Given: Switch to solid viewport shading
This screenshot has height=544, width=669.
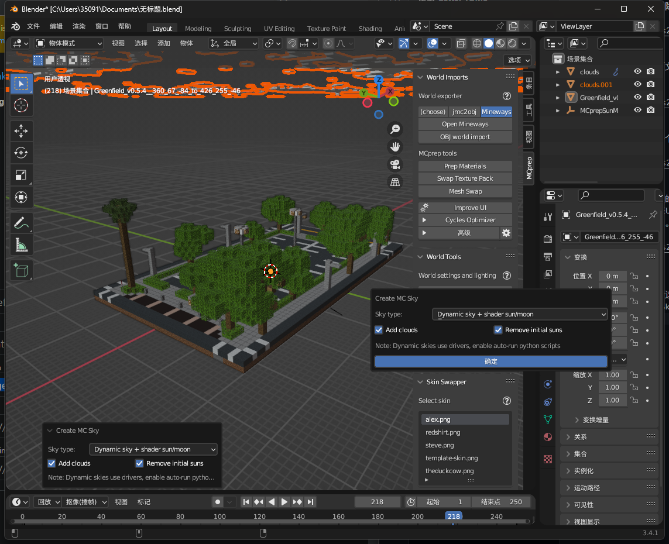Looking at the screenshot, I should click(x=489, y=43).
